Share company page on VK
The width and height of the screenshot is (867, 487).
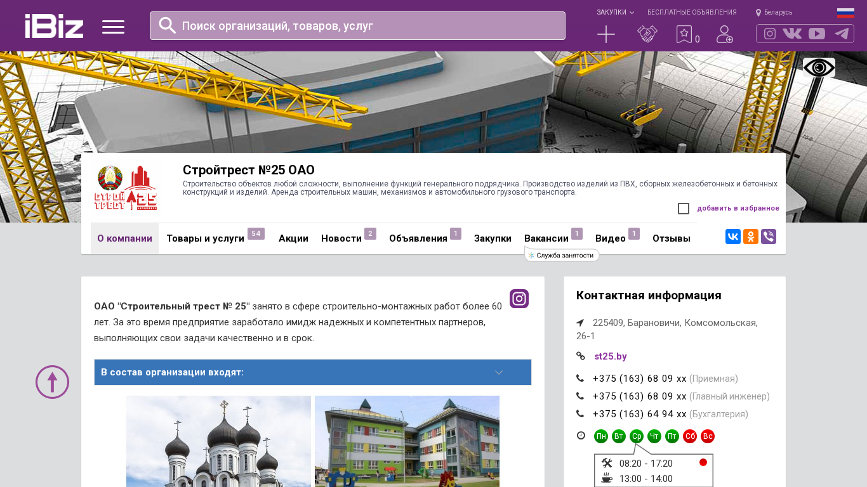point(733,237)
